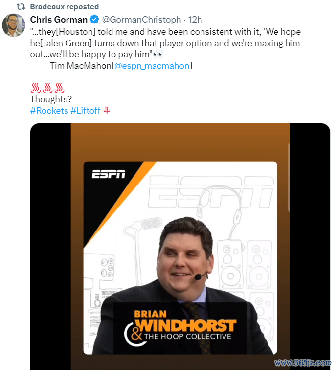Click the eyes emoji after the quote
The height and width of the screenshot is (370, 335).
[x=157, y=55]
